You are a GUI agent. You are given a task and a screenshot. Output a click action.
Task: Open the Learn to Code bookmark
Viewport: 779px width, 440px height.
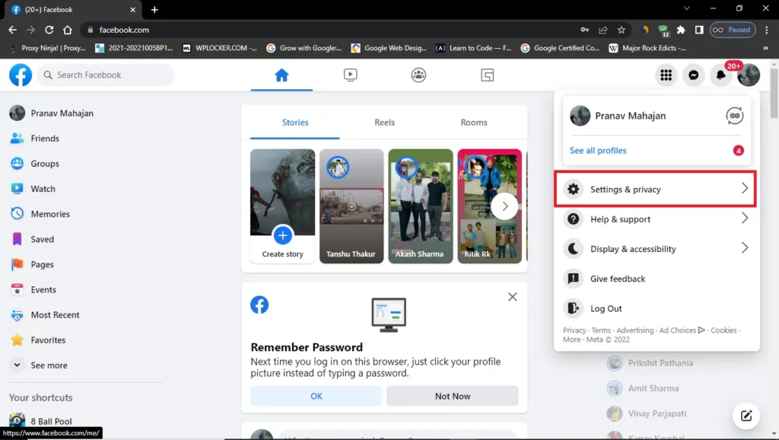click(473, 48)
